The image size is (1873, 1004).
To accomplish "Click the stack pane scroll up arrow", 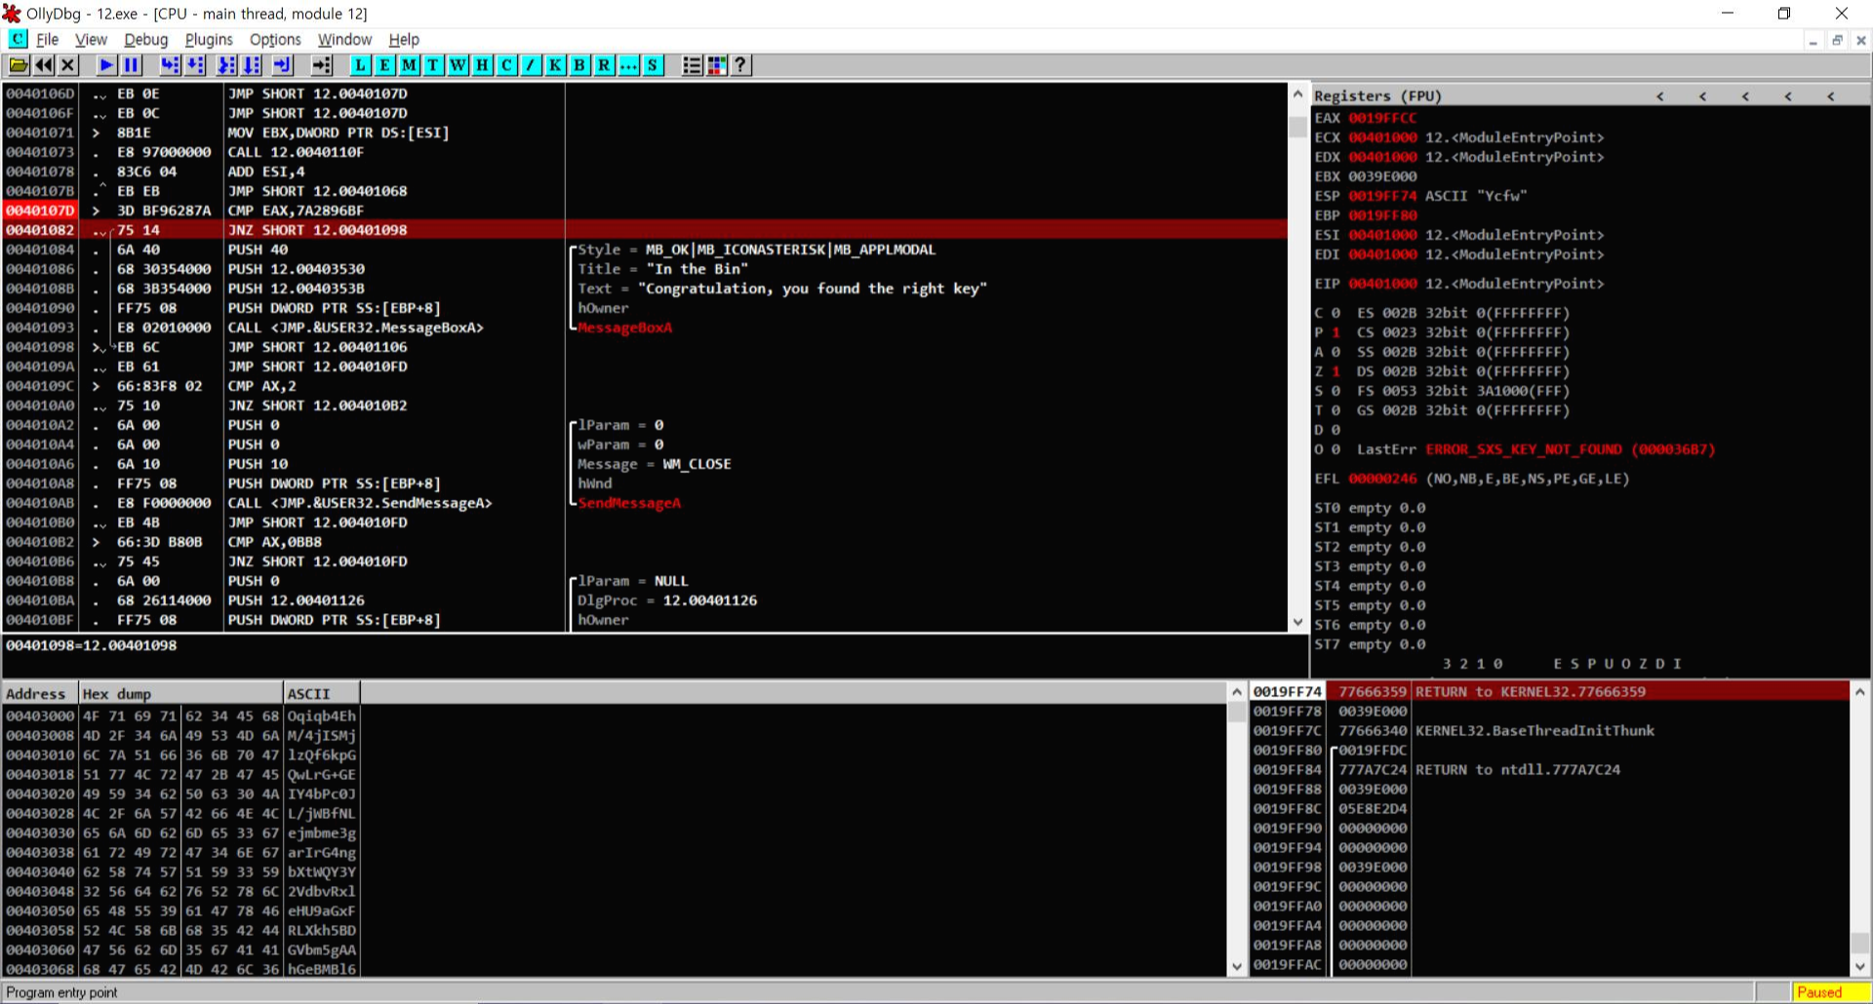I will (x=1859, y=692).
